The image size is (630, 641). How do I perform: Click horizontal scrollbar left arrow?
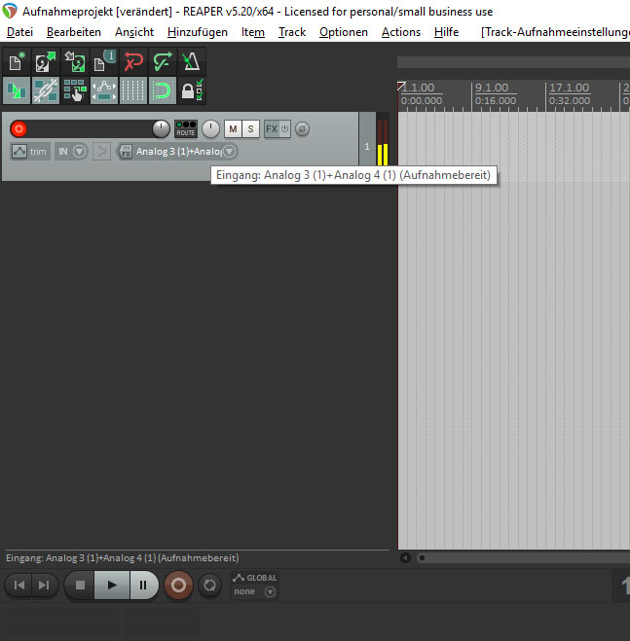pos(405,557)
